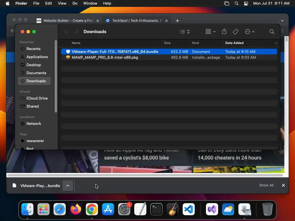Open Chrome three-dot menu
This screenshot has height=221, width=295.
[x=282, y=31]
